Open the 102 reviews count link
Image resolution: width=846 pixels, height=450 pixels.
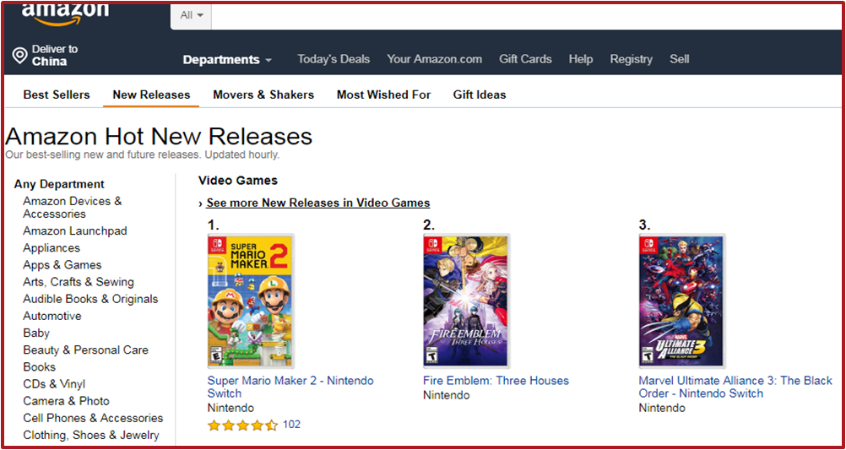[x=291, y=425]
